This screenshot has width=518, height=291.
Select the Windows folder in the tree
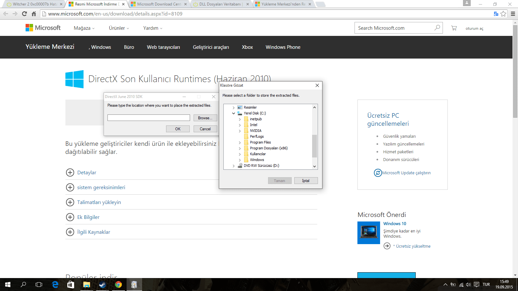point(257,160)
